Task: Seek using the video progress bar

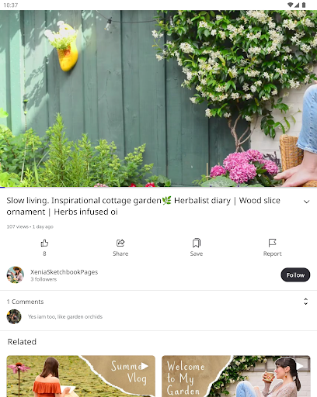Action: (158, 187)
